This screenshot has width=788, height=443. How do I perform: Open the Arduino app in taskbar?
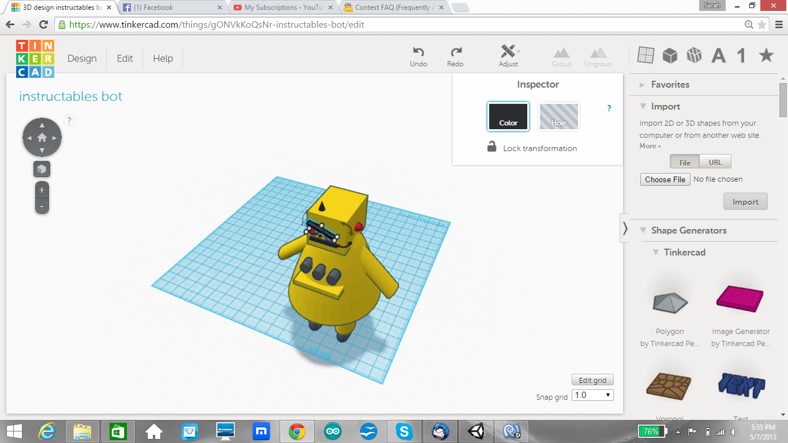point(333,431)
